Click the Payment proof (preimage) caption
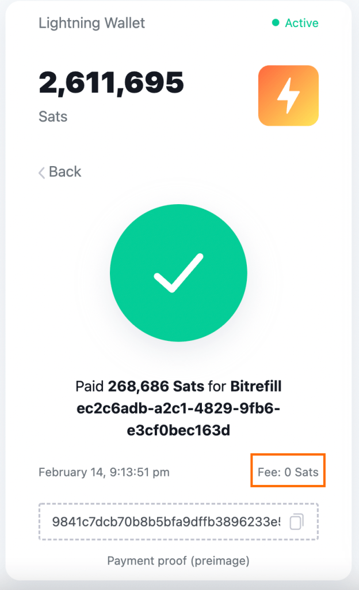The height and width of the screenshot is (590, 359). (x=178, y=560)
